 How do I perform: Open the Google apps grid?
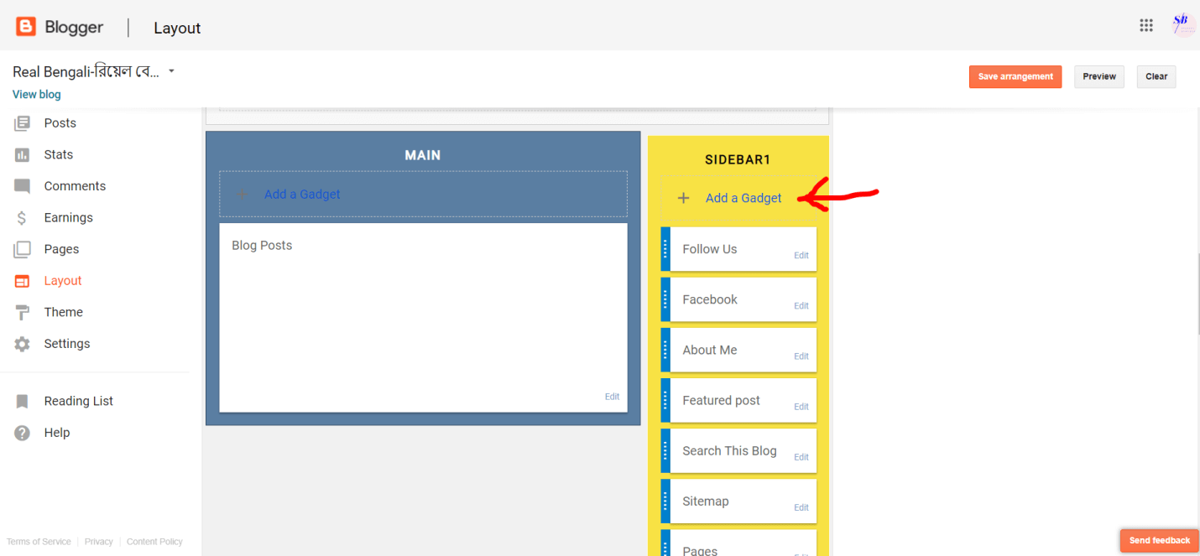point(1146,25)
